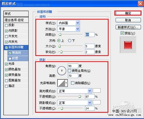Open the 样式 style dropdown 内斜面

point(69,23)
